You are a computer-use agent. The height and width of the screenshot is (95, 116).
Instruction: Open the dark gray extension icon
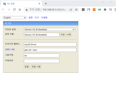coord(83,9)
